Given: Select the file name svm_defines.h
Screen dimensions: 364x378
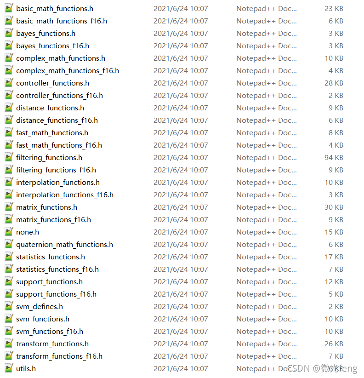Looking at the screenshot, I should pos(40,307).
